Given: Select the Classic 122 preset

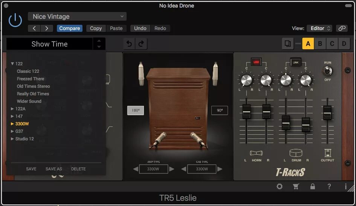Looking at the screenshot, I should tap(28, 71).
